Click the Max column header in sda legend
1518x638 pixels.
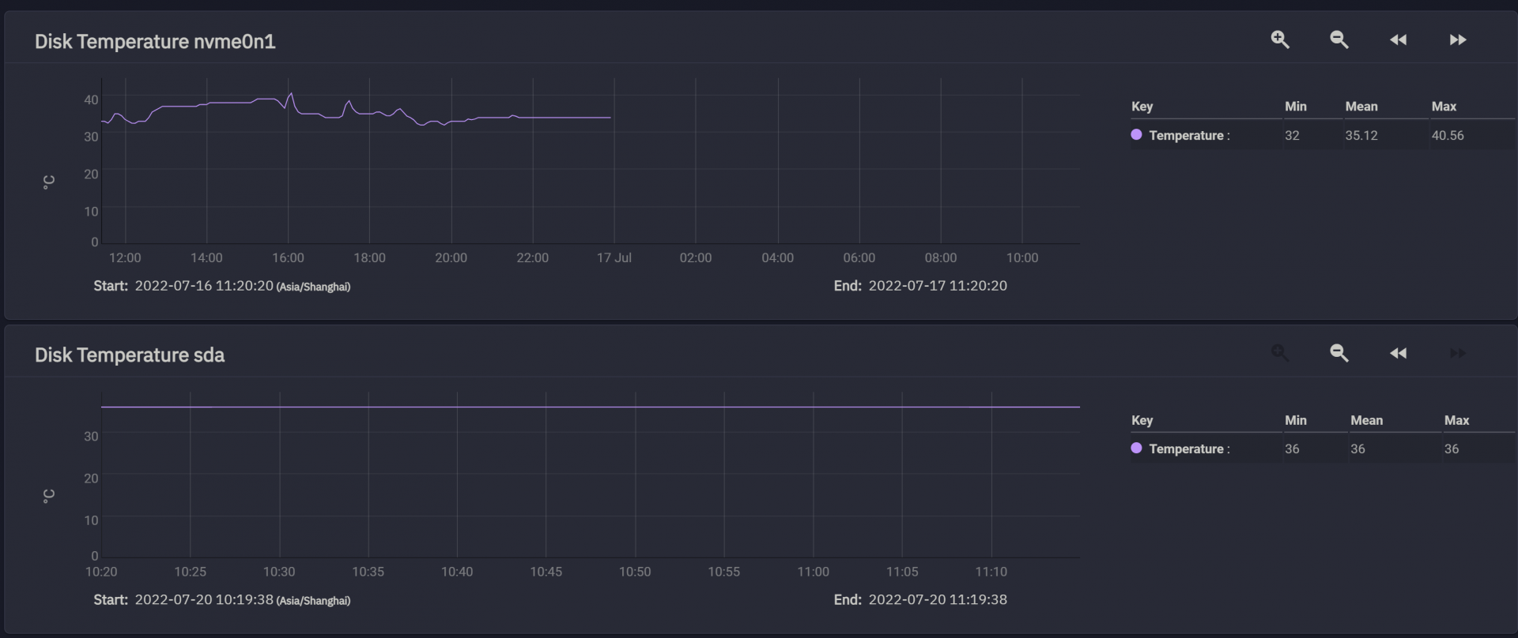coord(1456,420)
